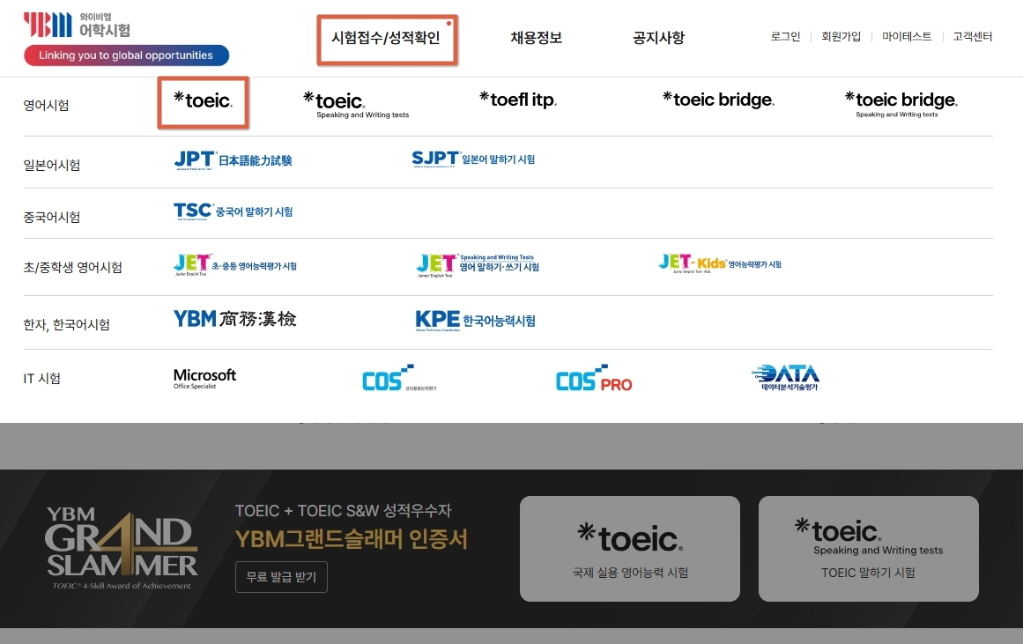Open the 시험접수/성적확인 menu
1023x644 pixels.
[x=386, y=38]
